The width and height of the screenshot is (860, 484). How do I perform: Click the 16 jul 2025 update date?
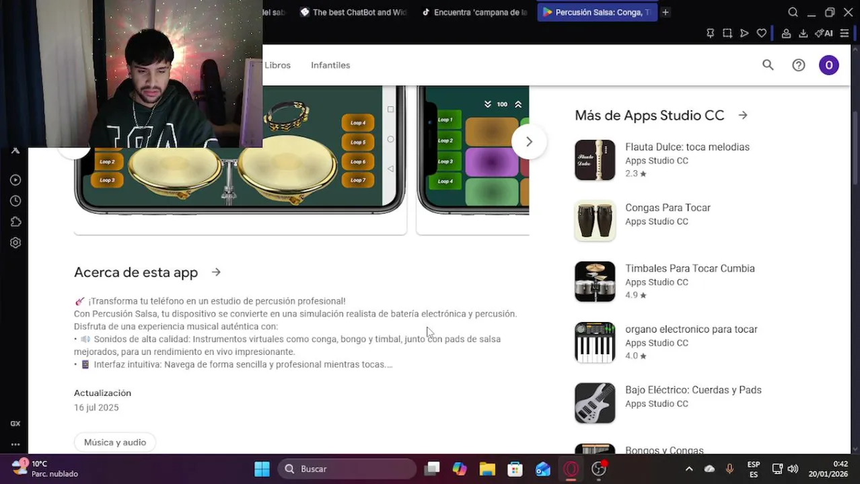[x=96, y=407]
